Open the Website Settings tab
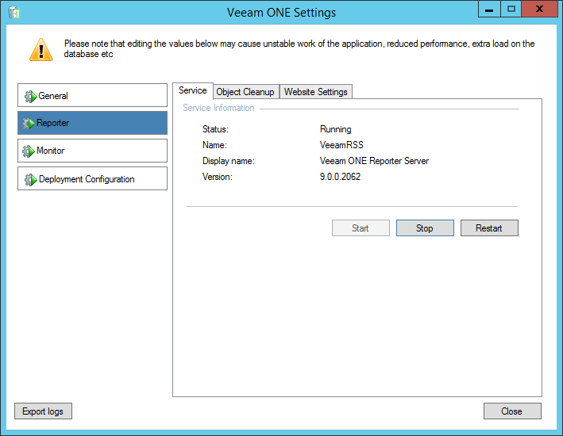The width and height of the screenshot is (563, 436). tap(315, 92)
